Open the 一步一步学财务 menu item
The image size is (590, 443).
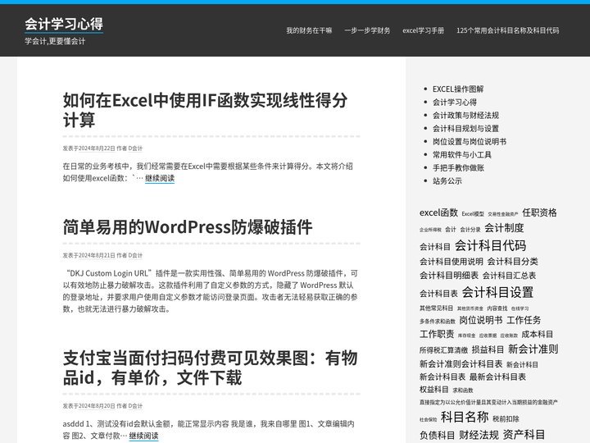(367, 30)
